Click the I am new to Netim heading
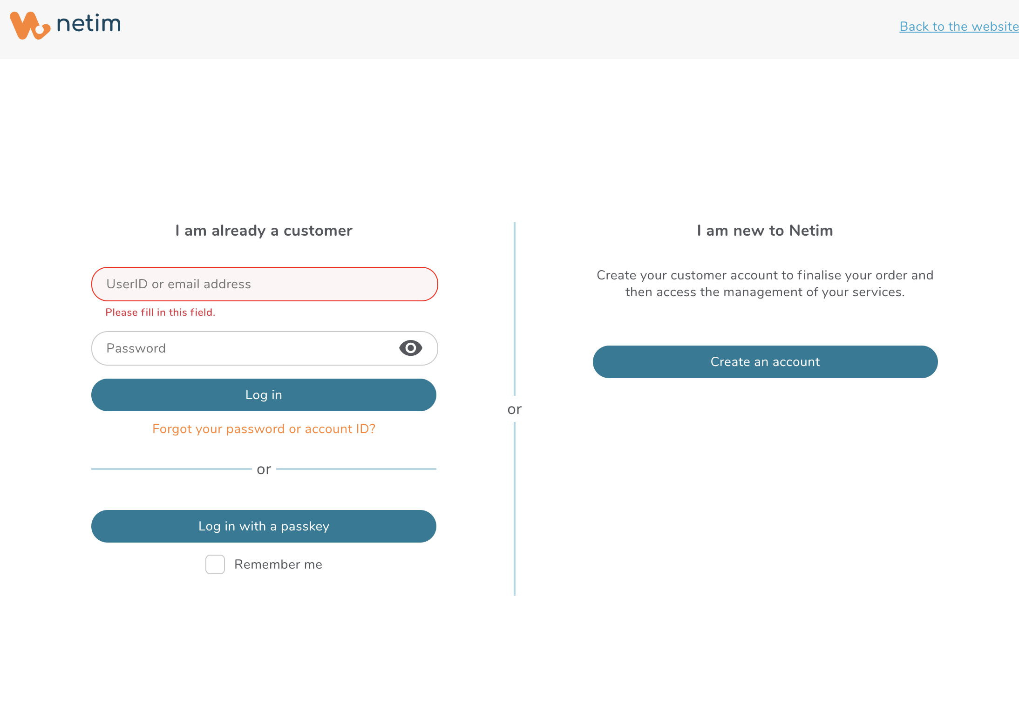 click(765, 231)
